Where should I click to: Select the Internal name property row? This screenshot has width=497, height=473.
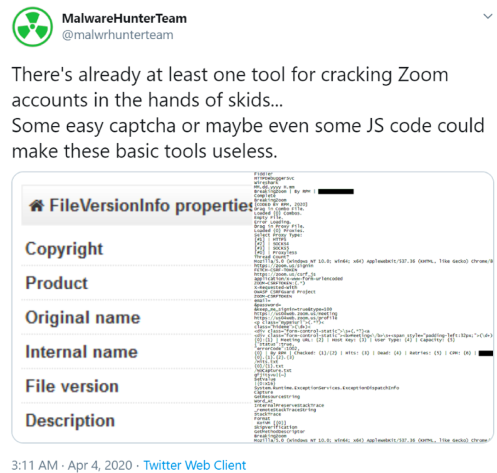81,352
